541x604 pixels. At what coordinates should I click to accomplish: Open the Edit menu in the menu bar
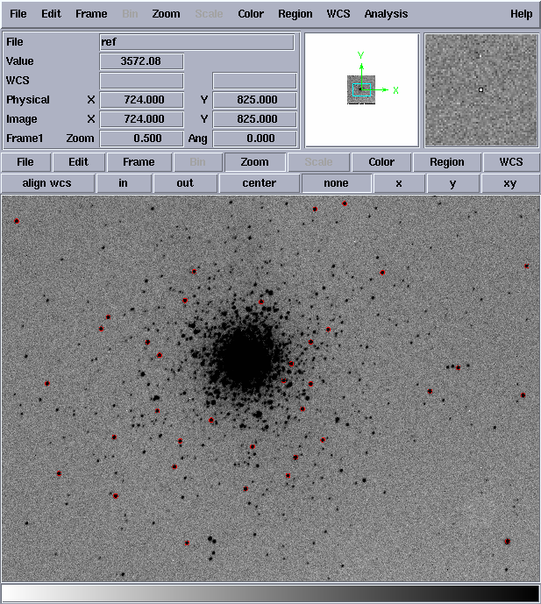(x=51, y=14)
